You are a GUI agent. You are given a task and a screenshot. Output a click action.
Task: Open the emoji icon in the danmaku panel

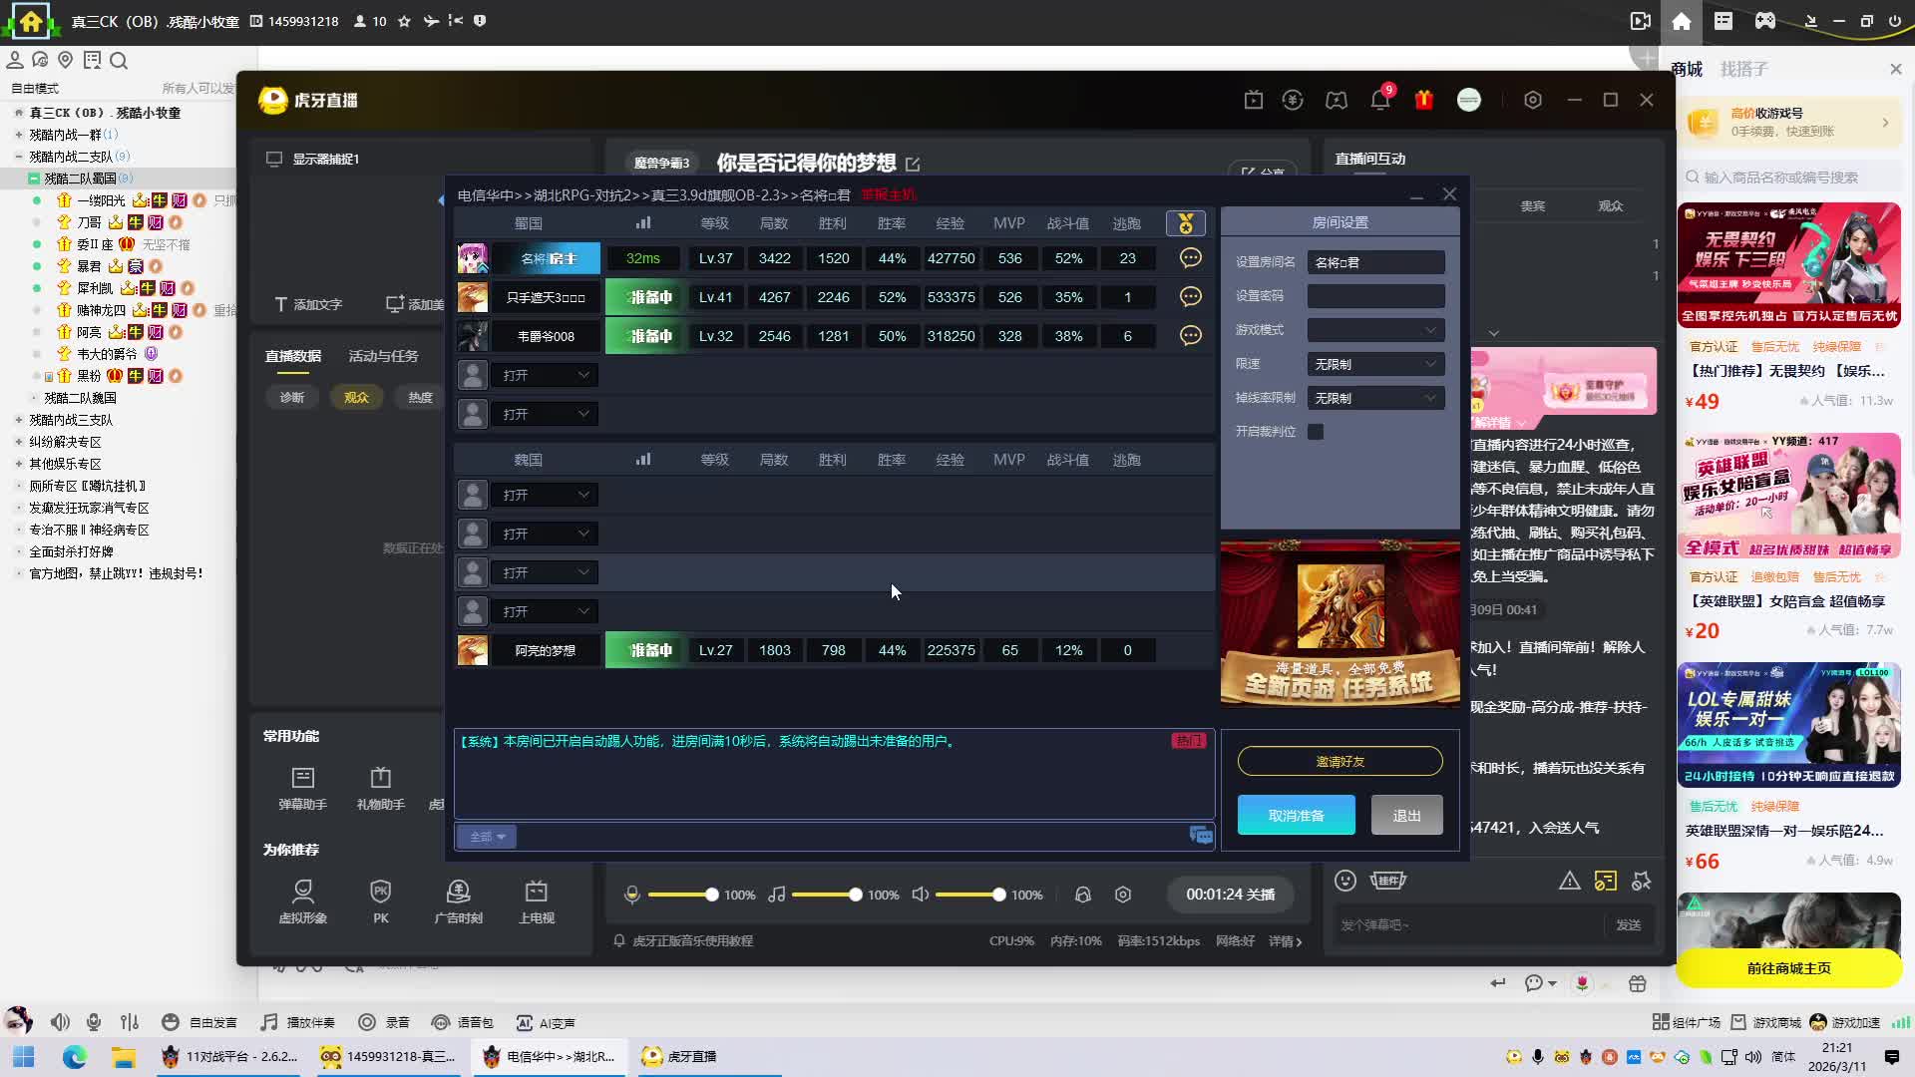tap(1344, 881)
